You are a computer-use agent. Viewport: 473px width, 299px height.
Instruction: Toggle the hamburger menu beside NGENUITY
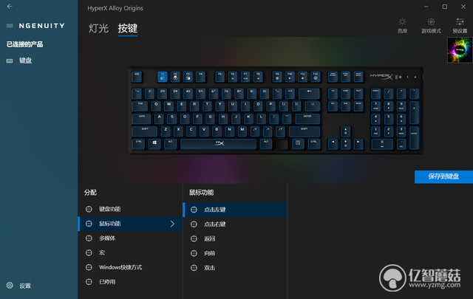click(10, 26)
